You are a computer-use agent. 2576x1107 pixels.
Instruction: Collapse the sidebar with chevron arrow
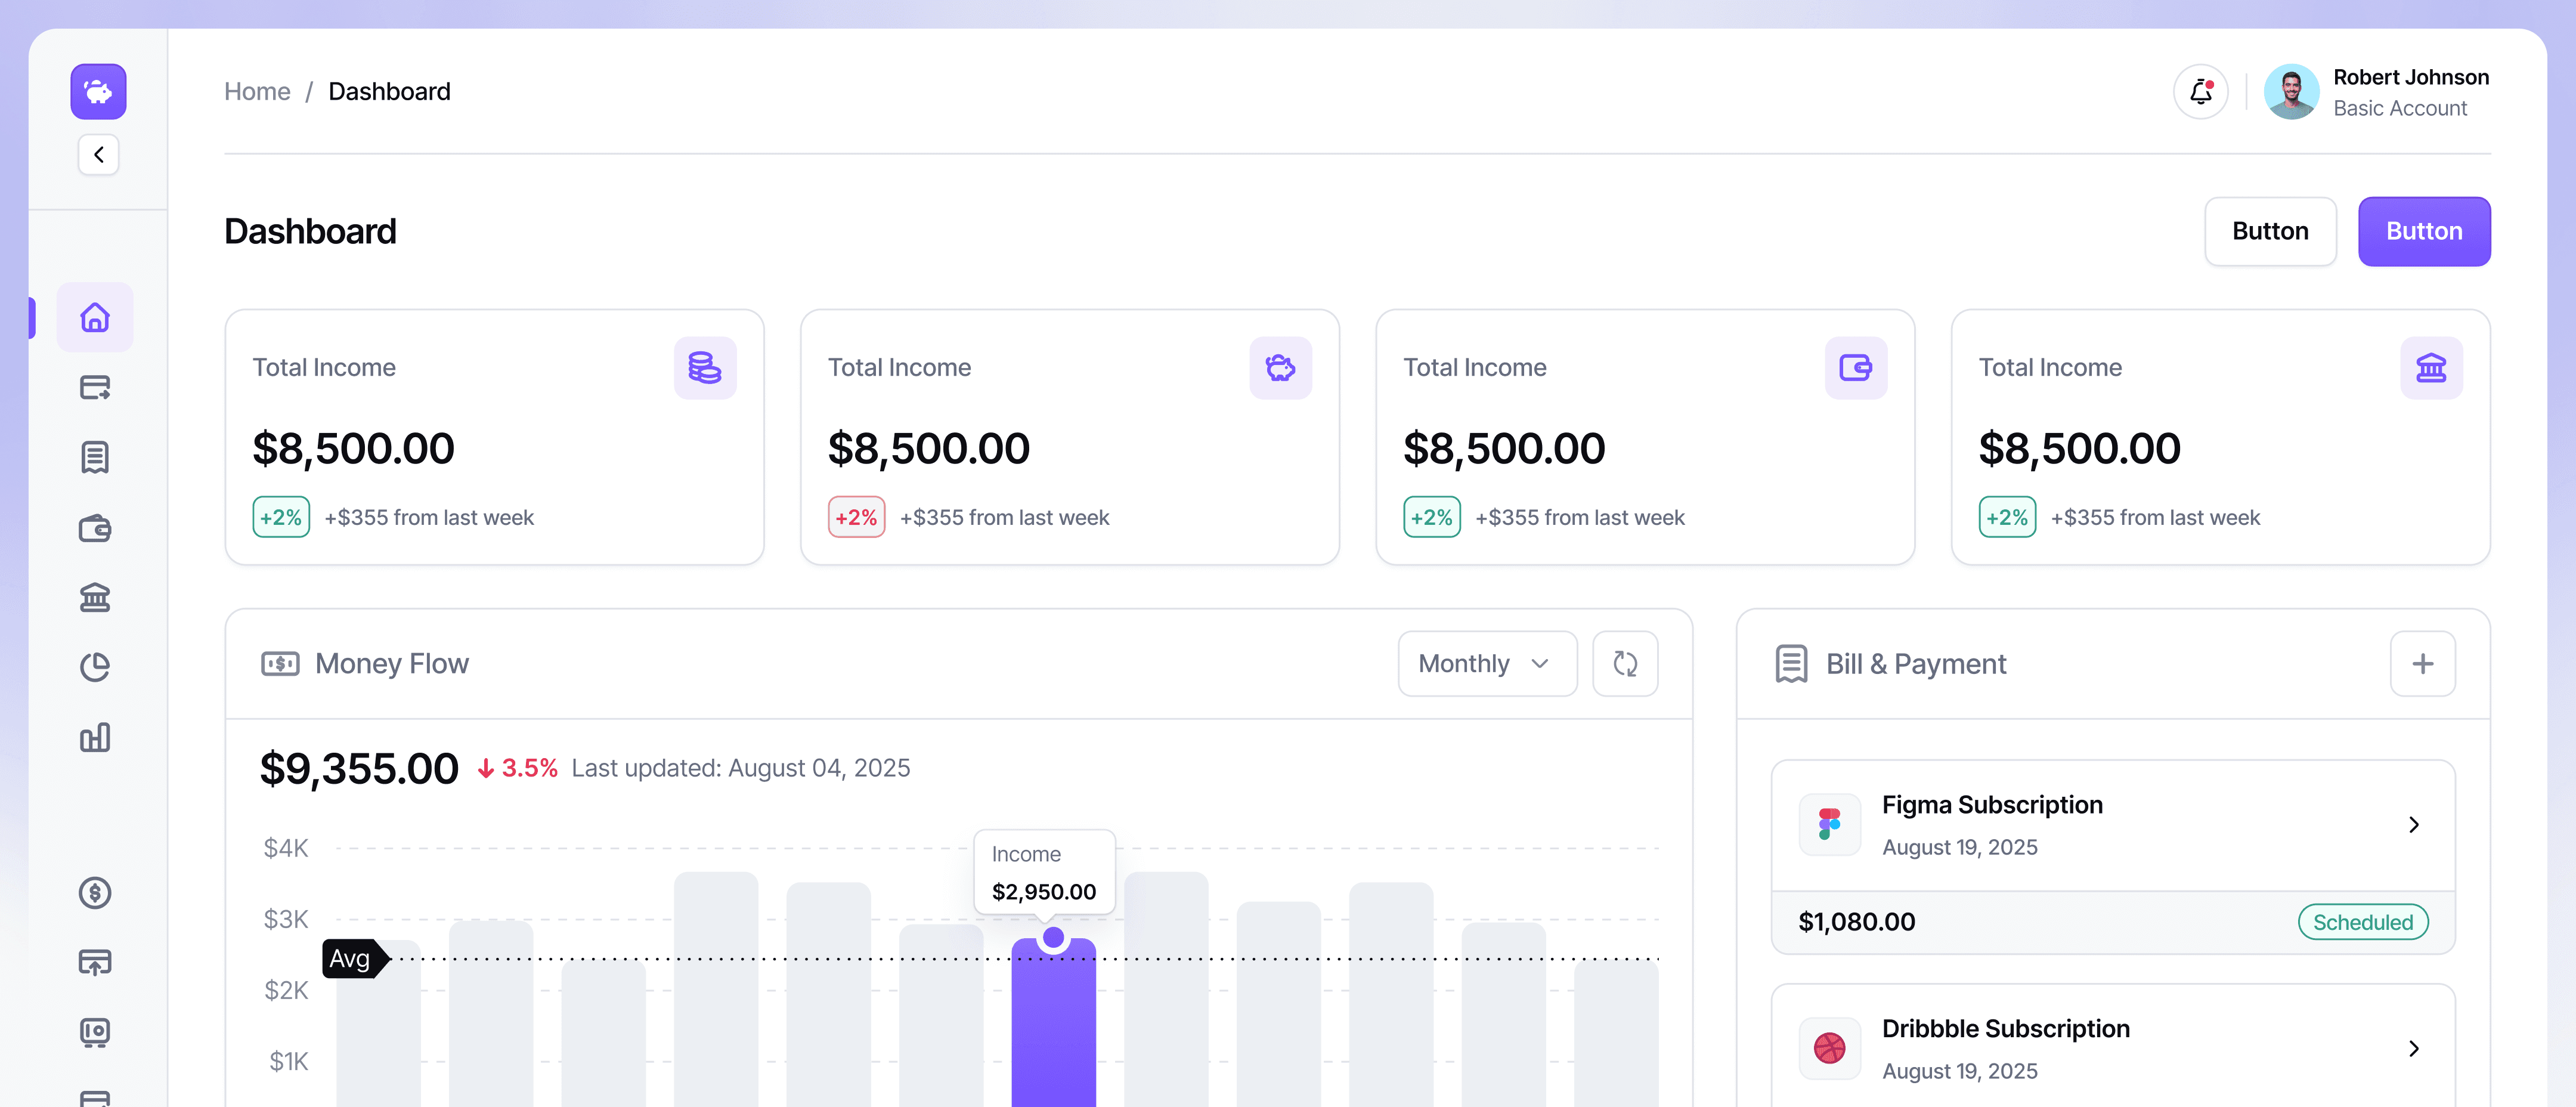tap(98, 154)
